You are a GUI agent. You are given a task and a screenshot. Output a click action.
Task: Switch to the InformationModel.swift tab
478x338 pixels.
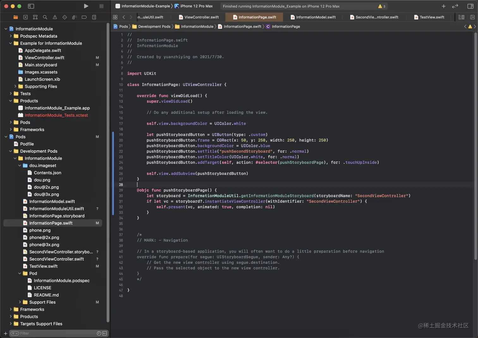[x=313, y=17]
